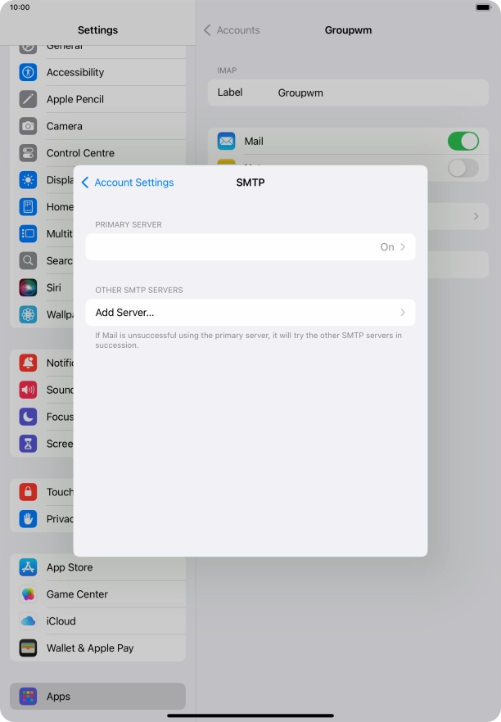Disable the Mail toggle switch
The image size is (501, 722).
pos(463,141)
